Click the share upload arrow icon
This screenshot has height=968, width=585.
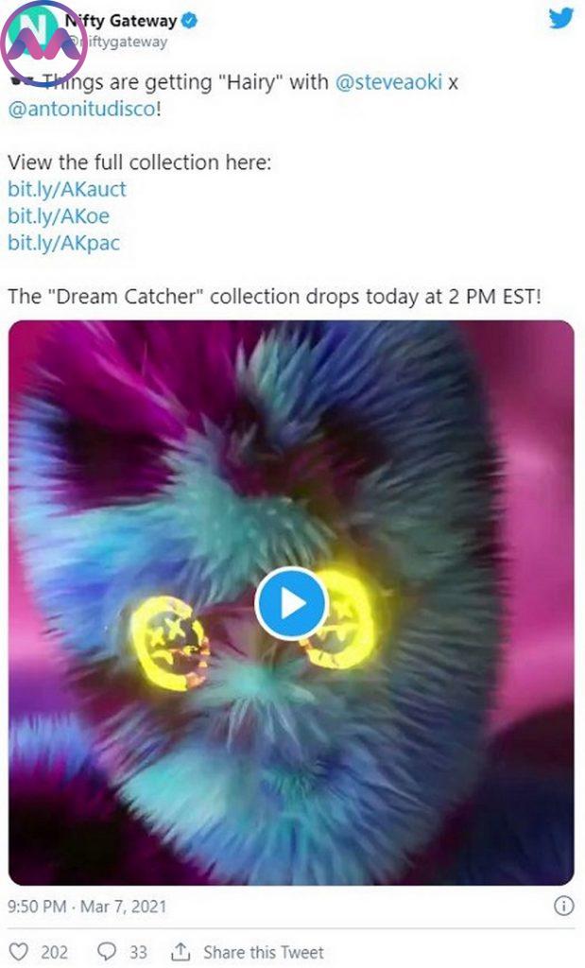pos(181,951)
